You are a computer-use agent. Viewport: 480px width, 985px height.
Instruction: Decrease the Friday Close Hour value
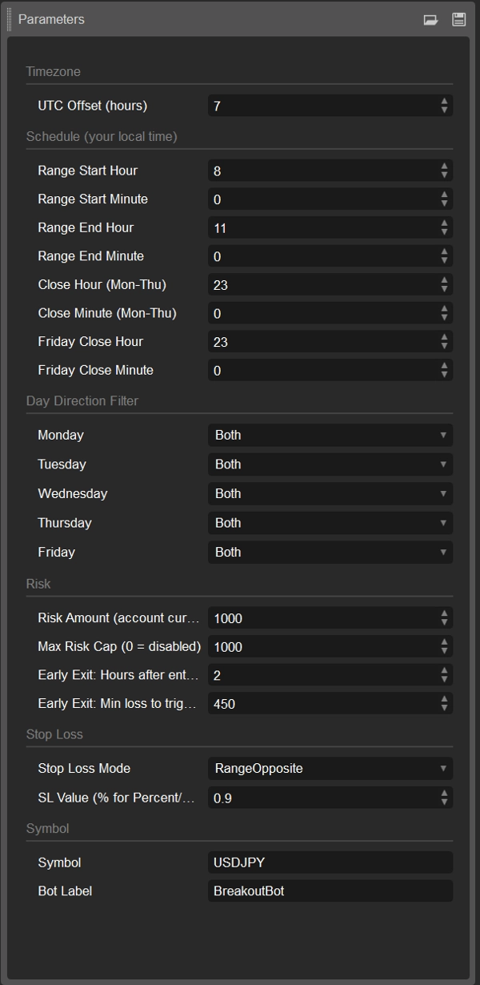click(444, 346)
